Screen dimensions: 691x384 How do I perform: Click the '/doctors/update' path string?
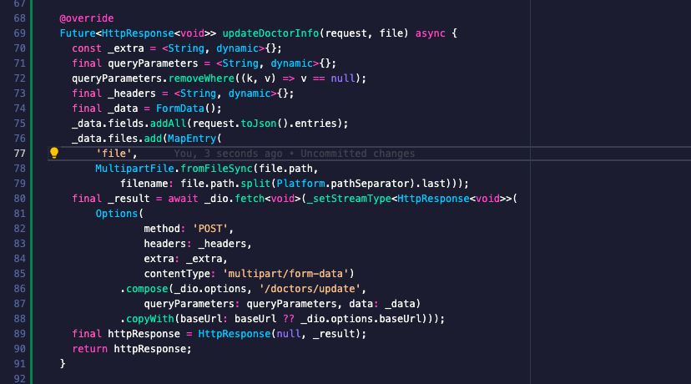(x=310, y=289)
